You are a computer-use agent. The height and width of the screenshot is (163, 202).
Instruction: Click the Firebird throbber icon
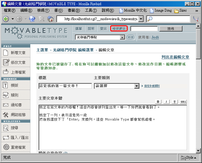tap(196, 19)
